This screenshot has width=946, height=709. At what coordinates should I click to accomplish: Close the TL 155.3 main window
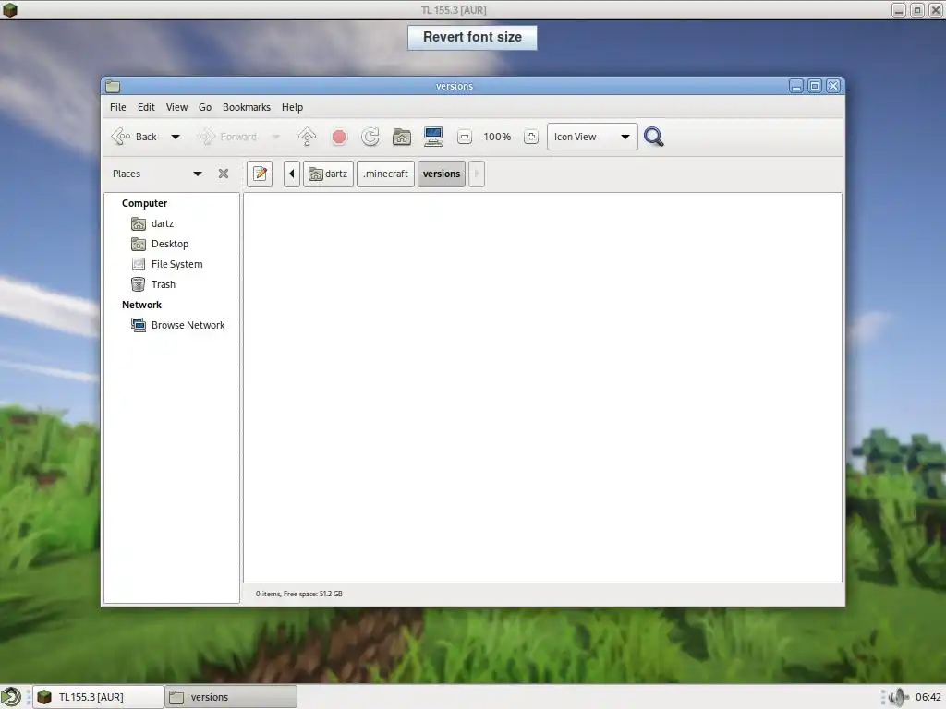[x=936, y=10]
